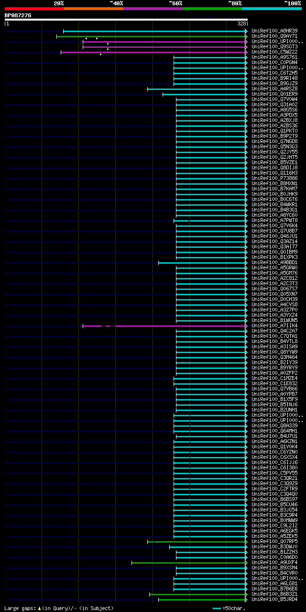Open hit UniRef100_A8HR39
Screen dimensions: 306x612
[274, 31]
